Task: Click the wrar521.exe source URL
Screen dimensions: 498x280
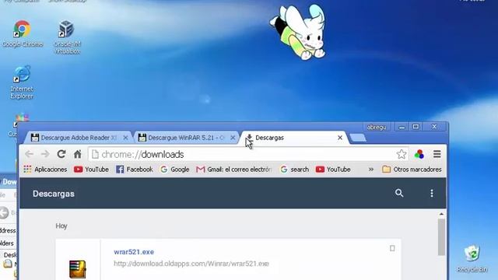Action: 191,264
